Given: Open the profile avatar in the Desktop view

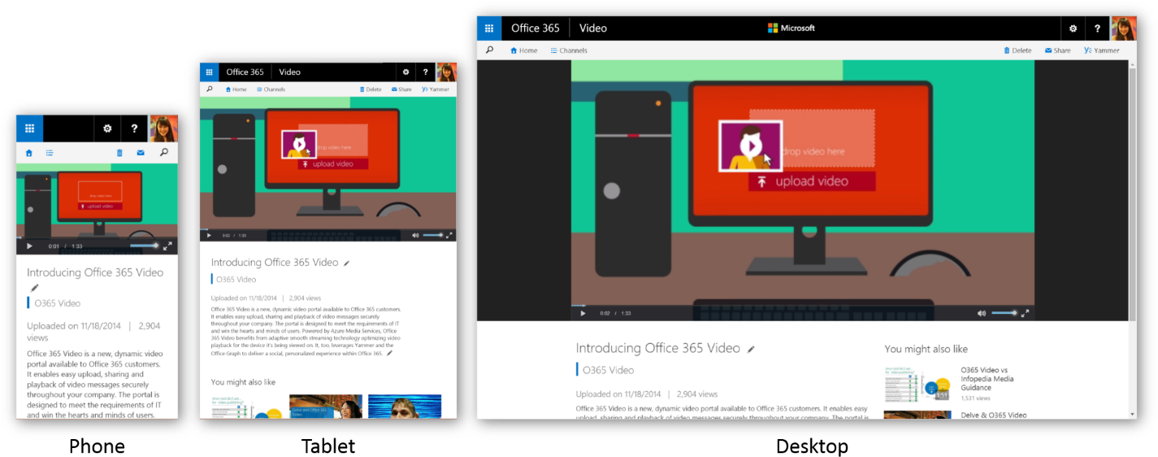Looking at the screenshot, I should (1124, 28).
